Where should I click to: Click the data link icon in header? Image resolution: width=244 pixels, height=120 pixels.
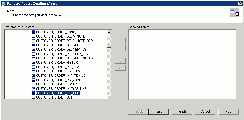point(234,13)
